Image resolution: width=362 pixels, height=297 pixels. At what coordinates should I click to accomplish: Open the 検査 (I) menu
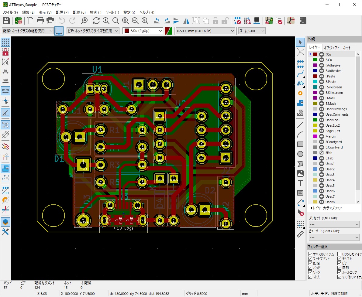click(x=95, y=12)
